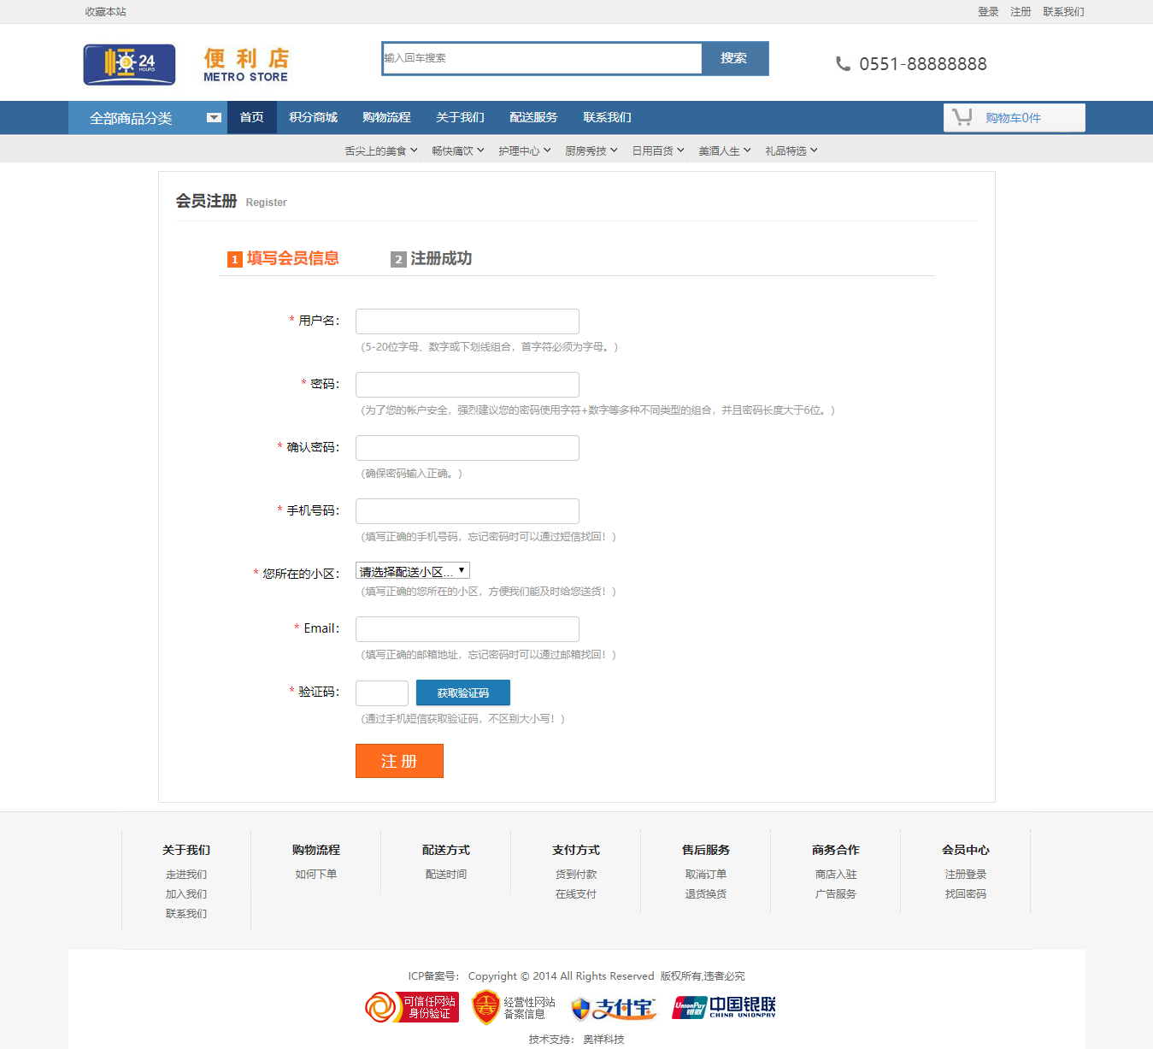
Task: Open the 登录 link at top right
Action: 988,12
